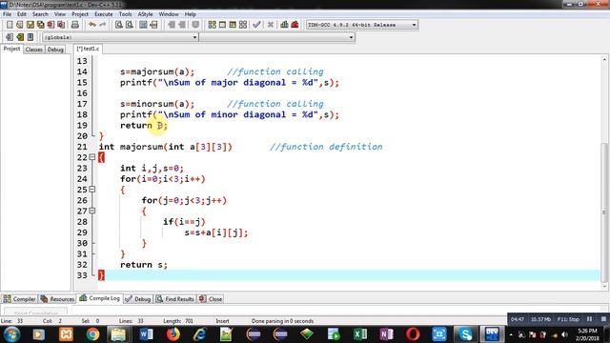The height and width of the screenshot is (343, 610).
Task: Open Find using the magnifier icon
Action: [x=119, y=25]
